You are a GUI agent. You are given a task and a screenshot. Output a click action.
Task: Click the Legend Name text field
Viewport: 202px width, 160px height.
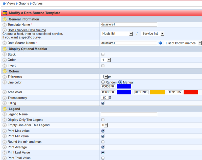click(x=129, y=114)
